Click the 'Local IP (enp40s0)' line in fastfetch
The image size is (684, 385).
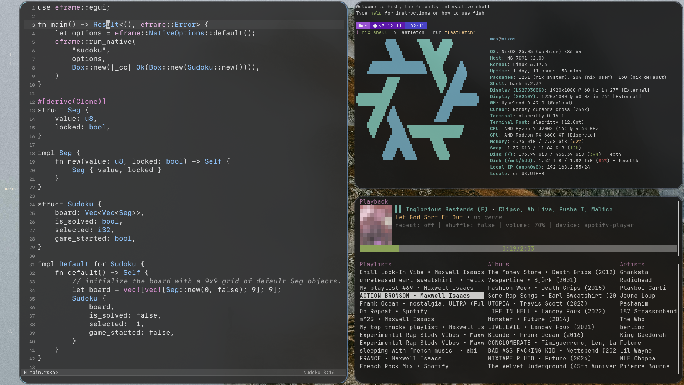(x=540, y=167)
